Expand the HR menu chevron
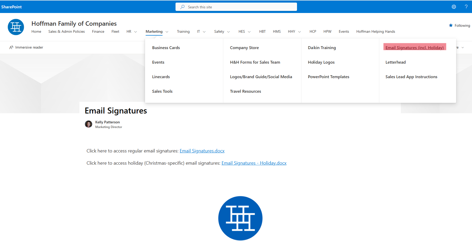The image size is (472, 241). tap(136, 32)
